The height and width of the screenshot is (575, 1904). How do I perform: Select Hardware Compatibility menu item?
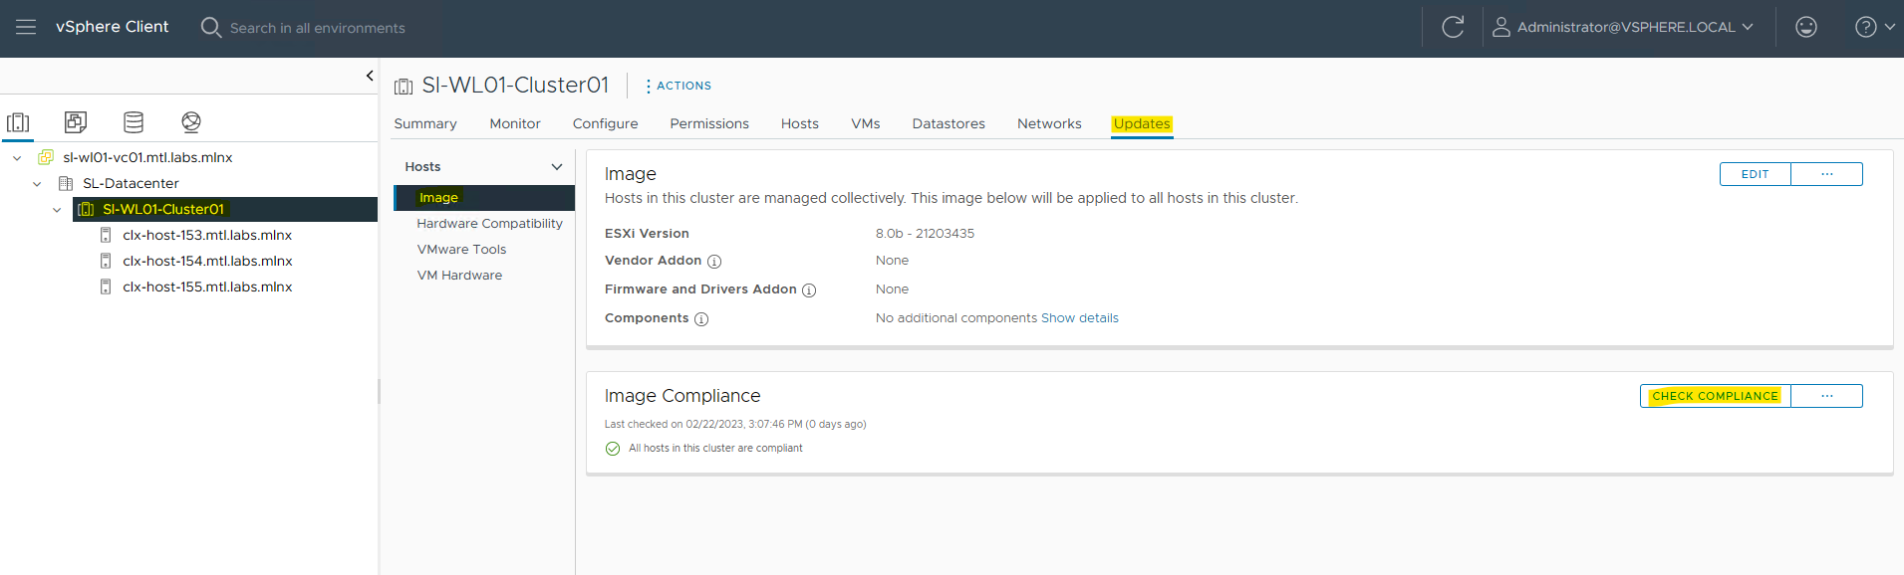489,223
